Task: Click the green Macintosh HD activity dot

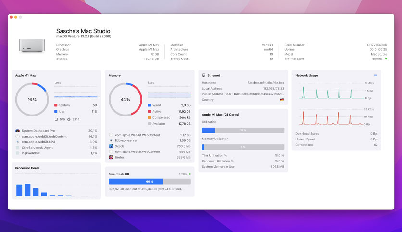Action: click(x=190, y=174)
